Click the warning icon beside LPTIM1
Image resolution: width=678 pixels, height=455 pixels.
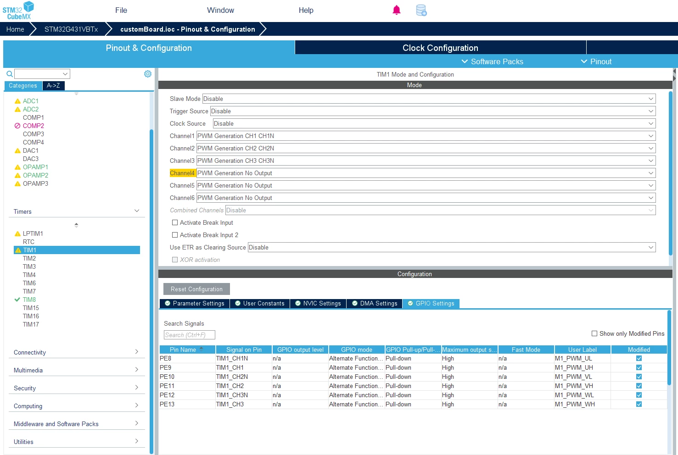[18, 233]
